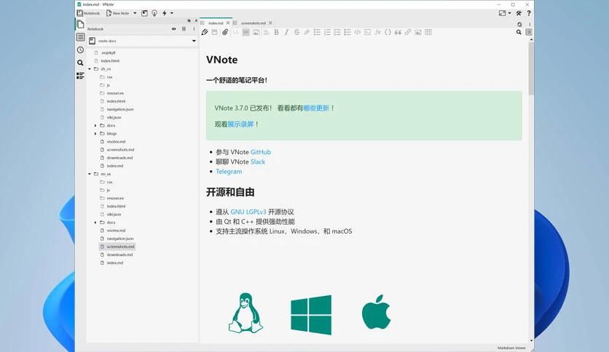Open the outline panel in side dock
Viewport: 609px width, 352px height.
coord(80,76)
